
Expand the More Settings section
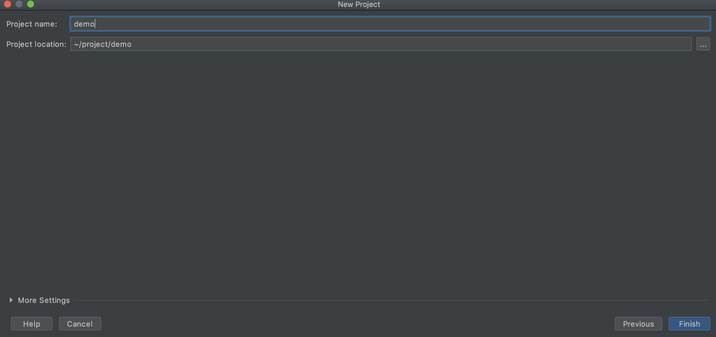point(11,300)
